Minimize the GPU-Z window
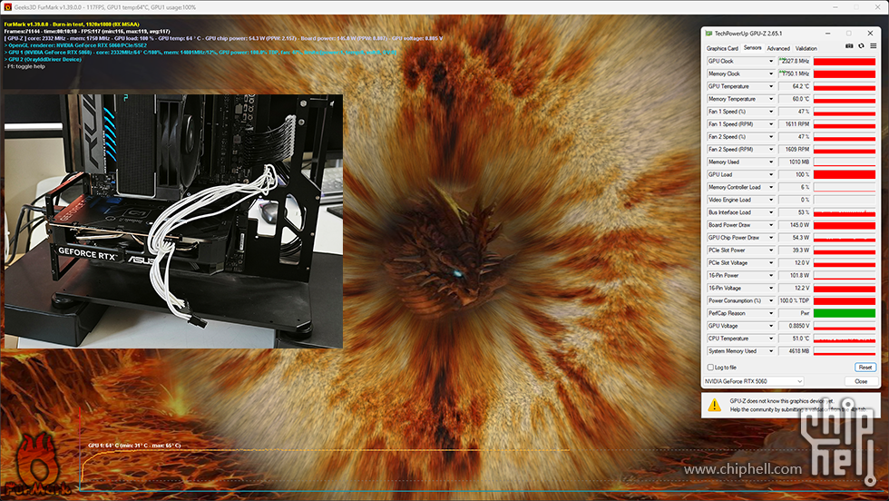The height and width of the screenshot is (501, 889). (827, 34)
